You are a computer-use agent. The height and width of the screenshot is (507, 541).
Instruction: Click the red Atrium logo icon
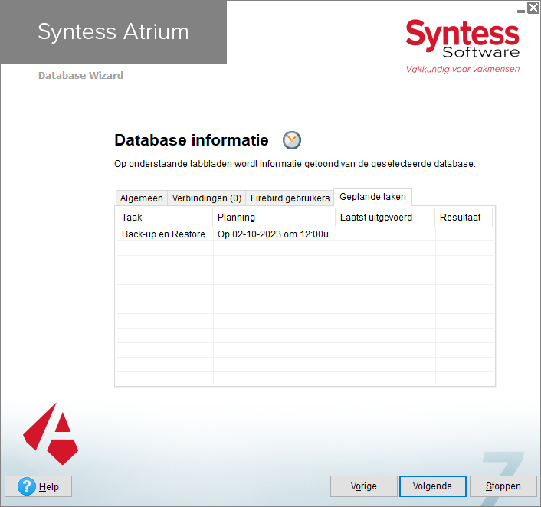point(51,434)
